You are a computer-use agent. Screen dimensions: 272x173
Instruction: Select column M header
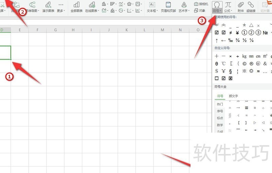coord(162,30)
